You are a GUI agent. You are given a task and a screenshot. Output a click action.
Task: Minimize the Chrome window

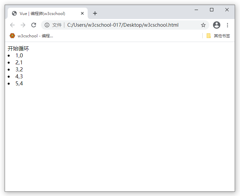[x=196, y=10]
